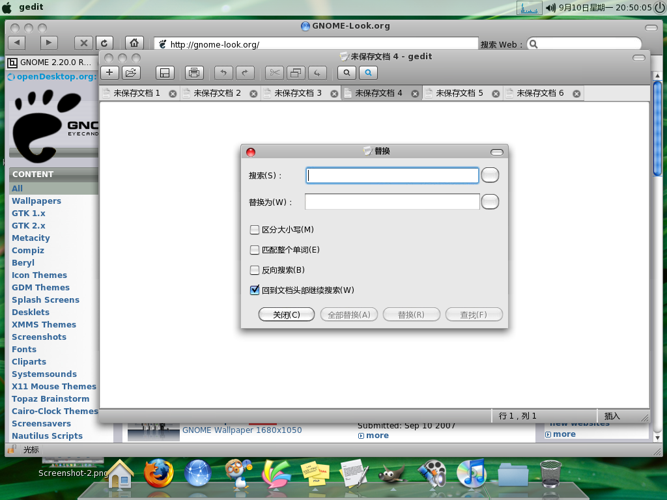Close tab 未保存文档 6 with its x
This screenshot has width=667, height=500.
[x=576, y=94]
